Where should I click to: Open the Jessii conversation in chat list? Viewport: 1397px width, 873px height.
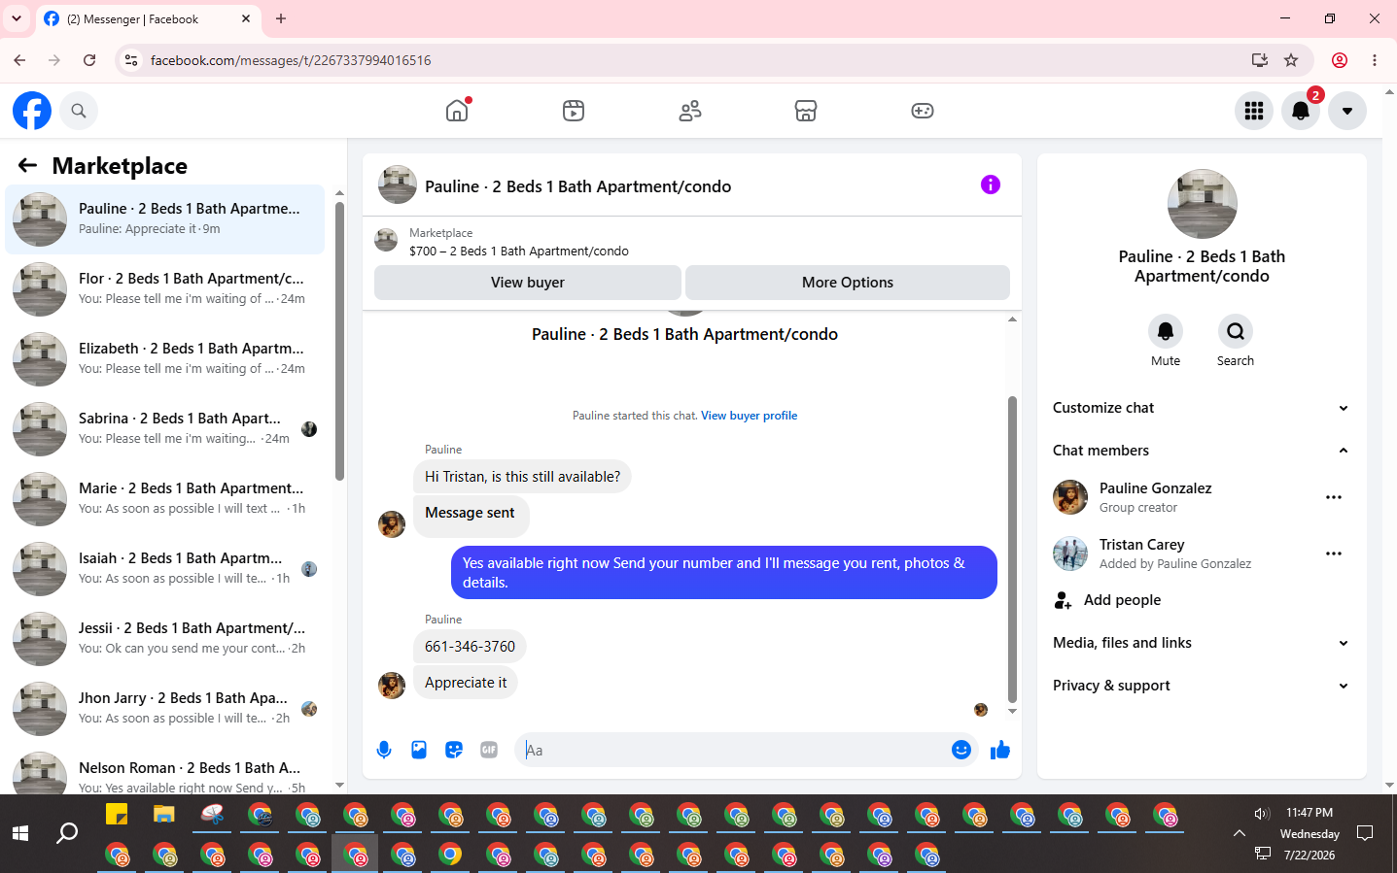(165, 639)
